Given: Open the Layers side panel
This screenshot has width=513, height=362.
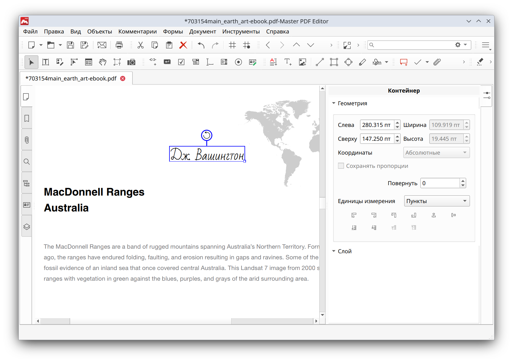Looking at the screenshot, I should [x=27, y=227].
